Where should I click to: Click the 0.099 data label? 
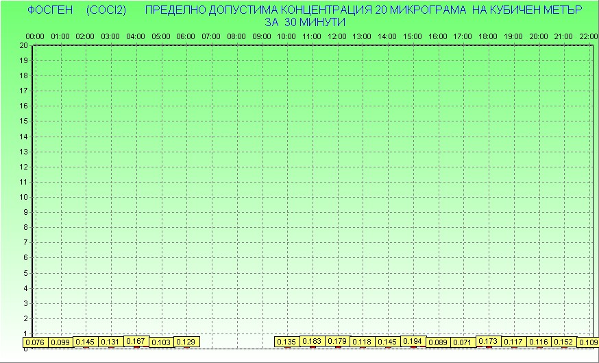[x=60, y=342]
